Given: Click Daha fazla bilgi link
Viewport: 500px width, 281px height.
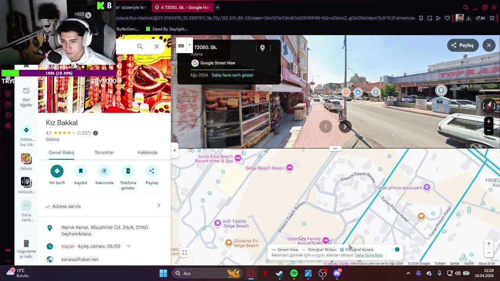Looking at the screenshot, I should point(369,255).
